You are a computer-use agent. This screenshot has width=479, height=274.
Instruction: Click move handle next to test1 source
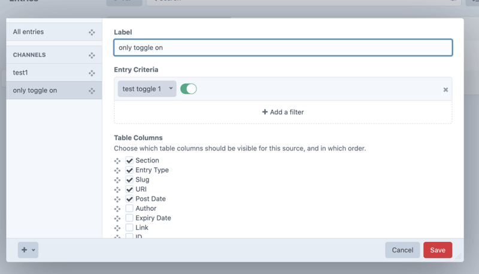(92, 73)
